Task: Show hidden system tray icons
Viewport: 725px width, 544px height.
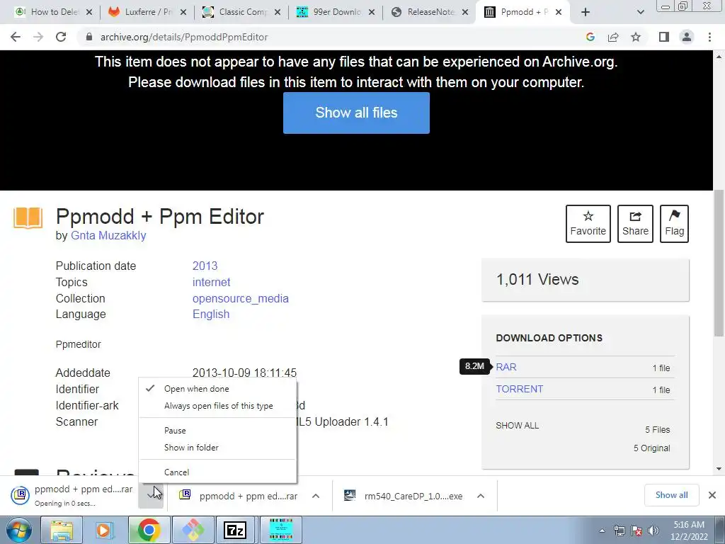Action: tap(602, 531)
